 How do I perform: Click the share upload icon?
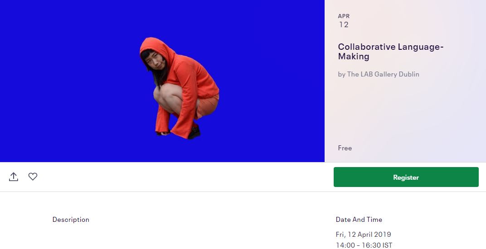[14, 177]
